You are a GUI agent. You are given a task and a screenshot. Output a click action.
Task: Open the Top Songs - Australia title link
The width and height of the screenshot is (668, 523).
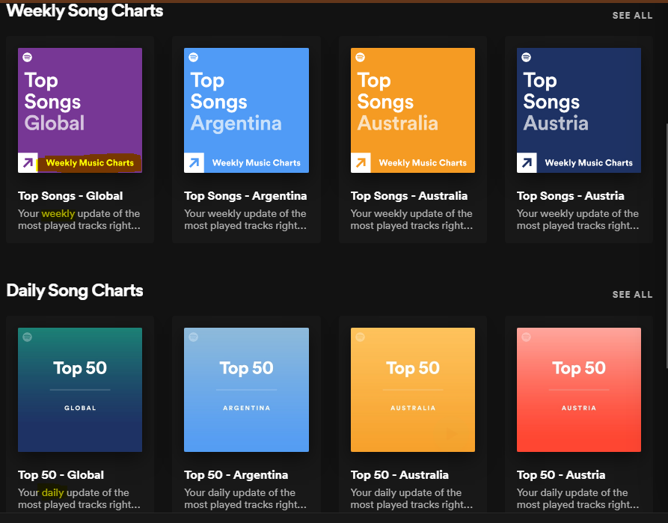tap(409, 195)
